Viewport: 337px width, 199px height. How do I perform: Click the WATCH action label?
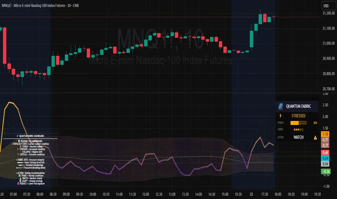pyautogui.click(x=299, y=137)
